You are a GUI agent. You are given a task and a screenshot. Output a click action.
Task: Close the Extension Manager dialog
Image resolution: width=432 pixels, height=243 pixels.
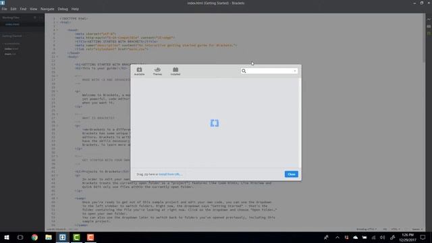point(291,174)
